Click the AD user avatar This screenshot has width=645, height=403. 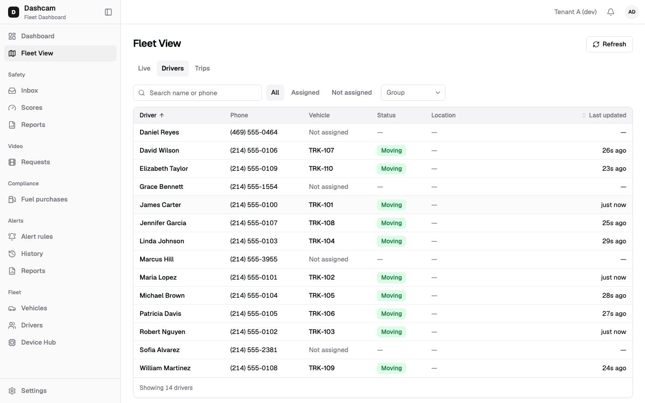(632, 12)
